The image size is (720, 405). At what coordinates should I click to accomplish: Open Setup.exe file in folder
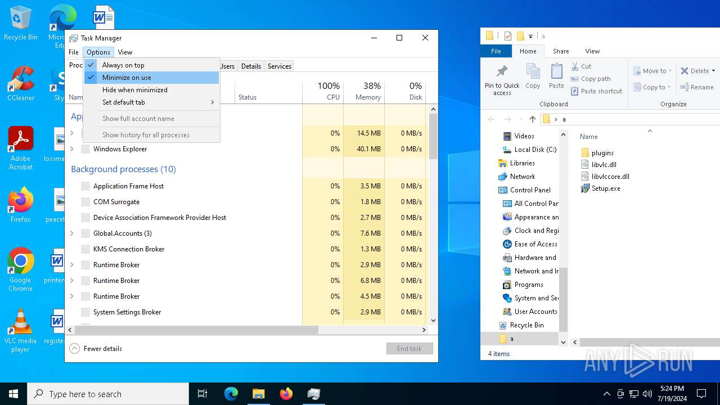click(605, 188)
